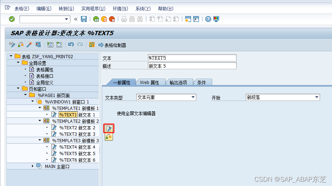This screenshot has height=186, width=332.
Task: Click the Create New Session icon
Action: click(188, 19)
